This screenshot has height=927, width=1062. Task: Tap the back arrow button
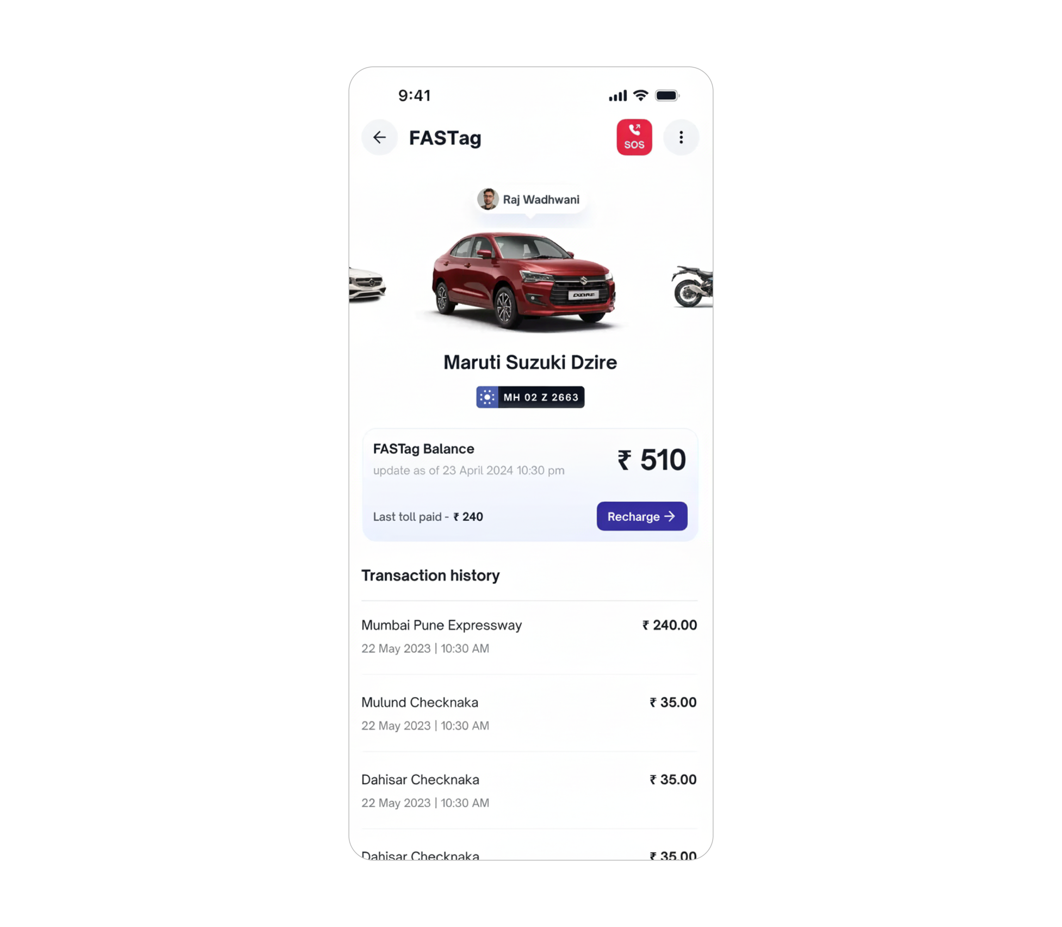tap(380, 138)
